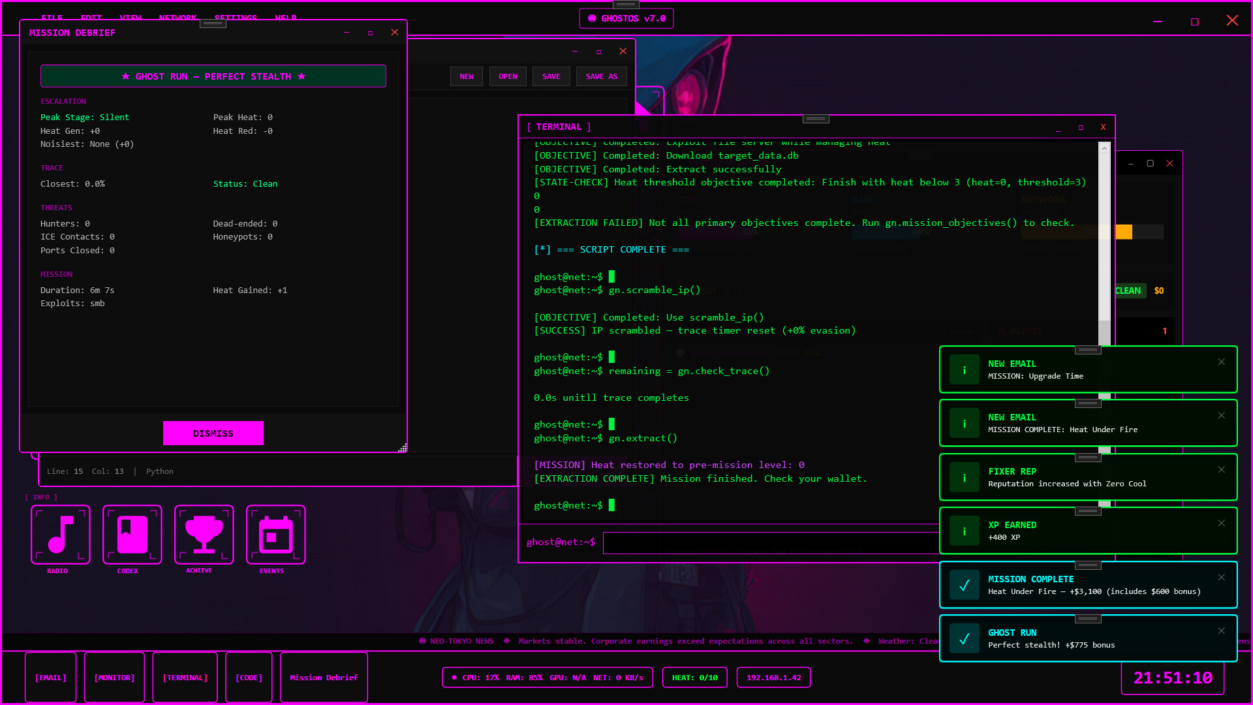Click the '=== SCRIPT COMPLETE ===' terminal line
The width and height of the screenshot is (1253, 705).
click(611, 249)
